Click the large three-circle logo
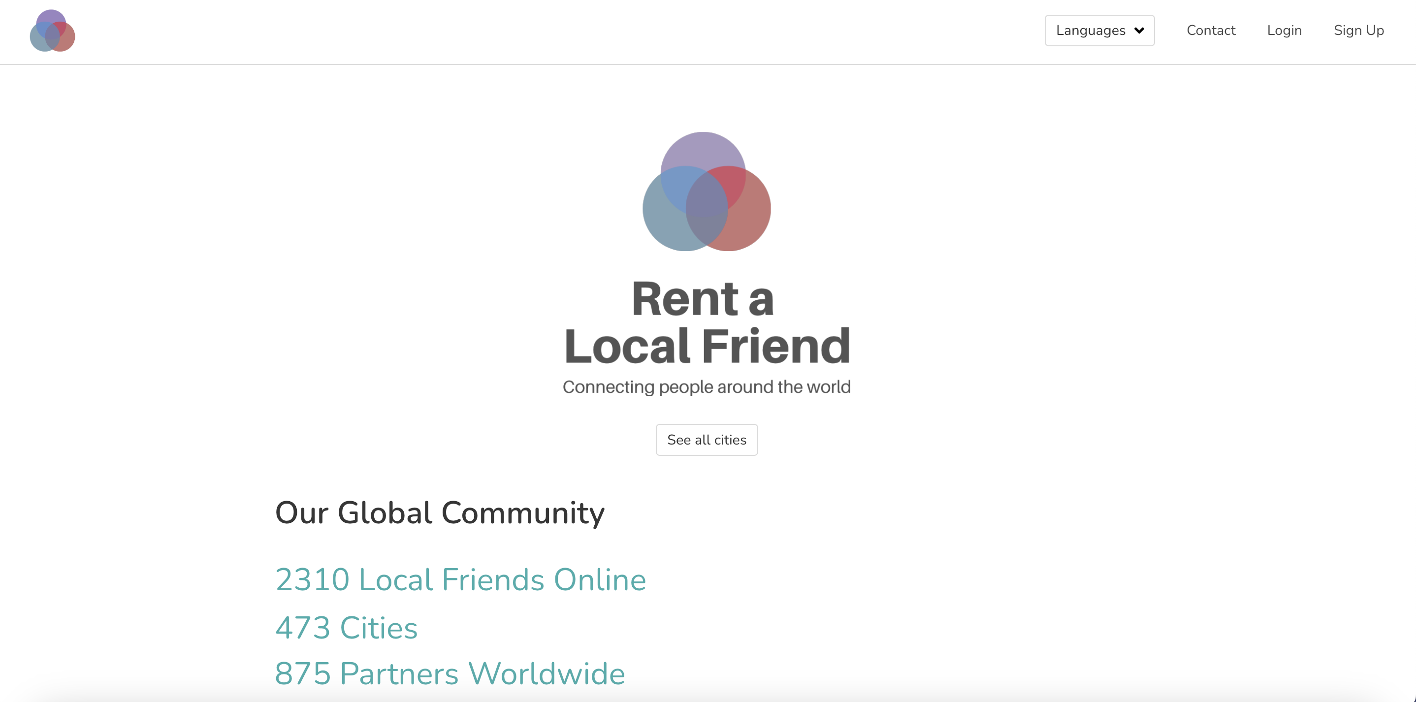The width and height of the screenshot is (1416, 702). click(707, 192)
